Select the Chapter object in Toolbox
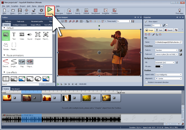The width and height of the screenshot is (186, 130). click(x=38, y=36)
